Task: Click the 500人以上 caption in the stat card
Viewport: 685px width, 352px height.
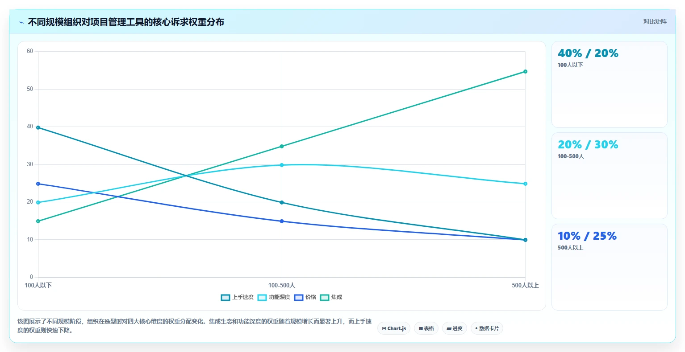Action: coord(571,248)
